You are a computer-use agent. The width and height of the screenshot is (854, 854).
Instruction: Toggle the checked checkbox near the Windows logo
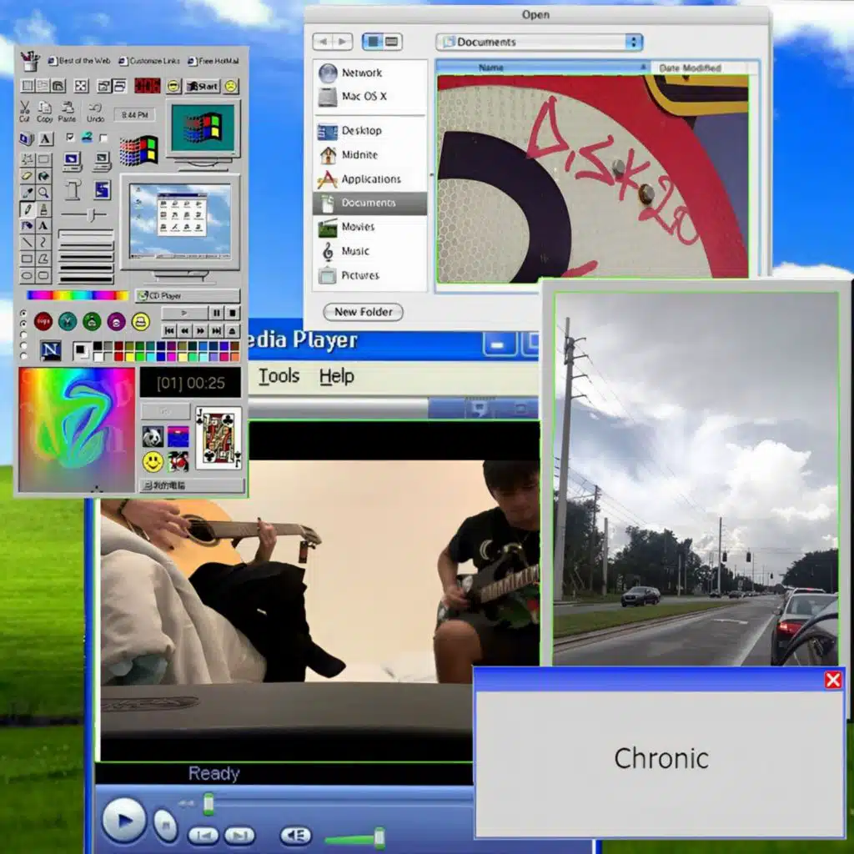click(x=69, y=136)
